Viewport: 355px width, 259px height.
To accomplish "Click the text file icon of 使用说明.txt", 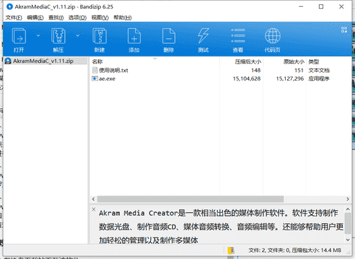I will pos(95,70).
